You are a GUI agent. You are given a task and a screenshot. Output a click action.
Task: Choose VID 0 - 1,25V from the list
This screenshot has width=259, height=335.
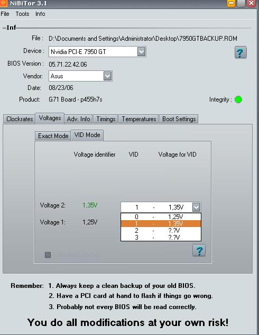coord(161,216)
